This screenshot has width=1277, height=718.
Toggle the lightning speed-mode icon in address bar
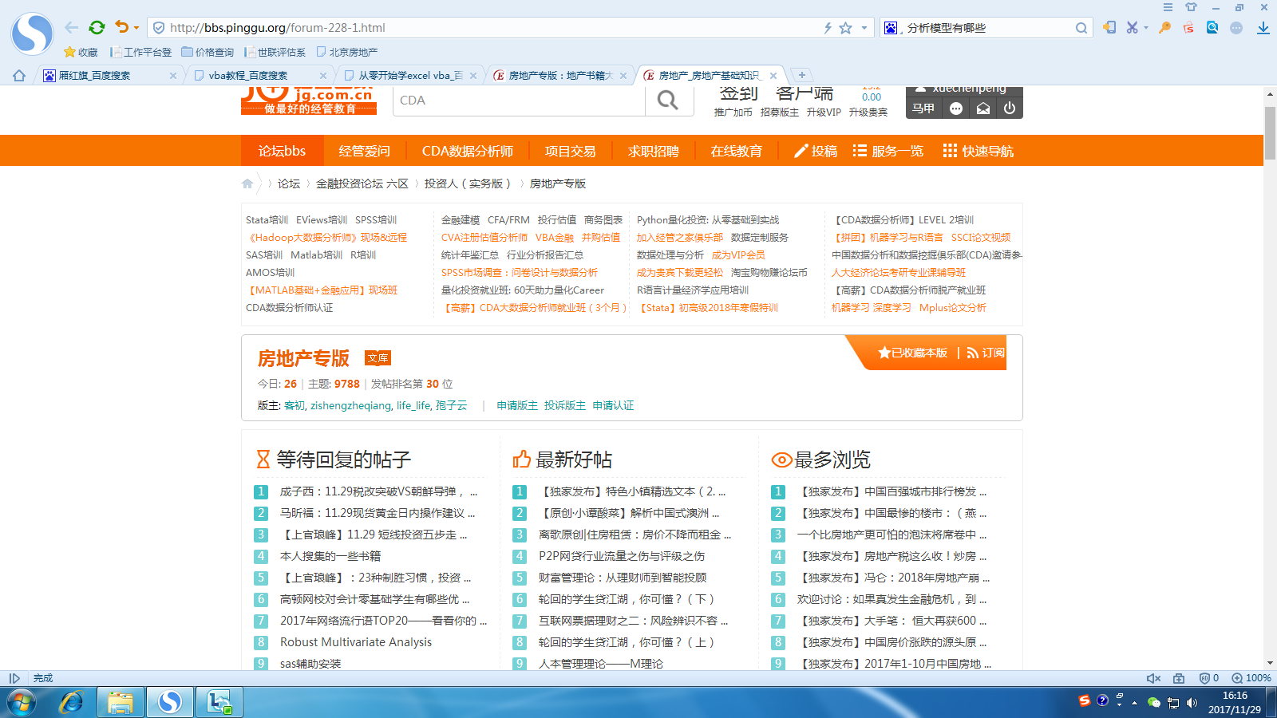[x=828, y=28]
